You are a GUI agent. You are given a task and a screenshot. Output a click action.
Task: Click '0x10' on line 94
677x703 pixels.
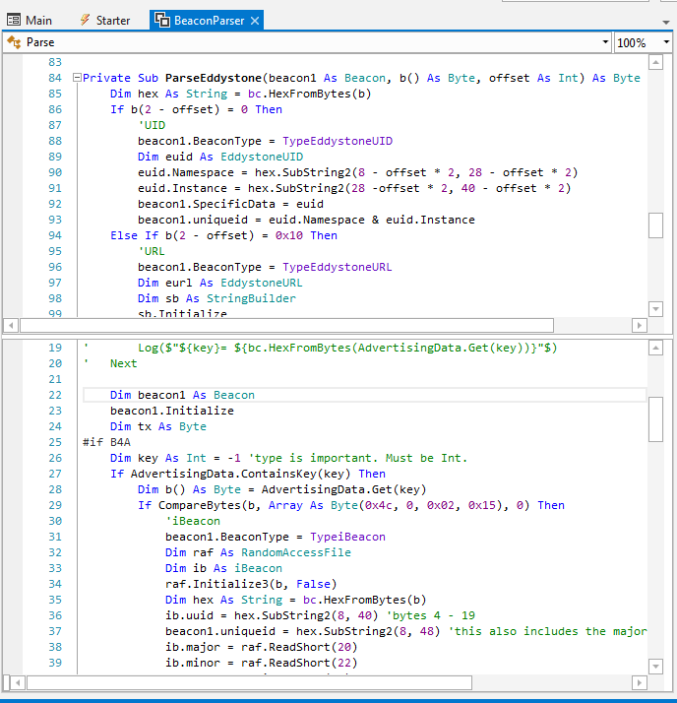pyautogui.click(x=289, y=235)
